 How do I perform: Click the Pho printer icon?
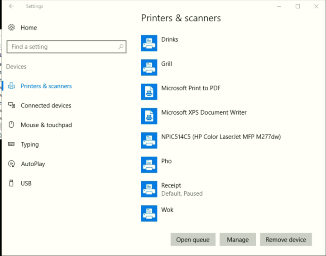pos(149,165)
